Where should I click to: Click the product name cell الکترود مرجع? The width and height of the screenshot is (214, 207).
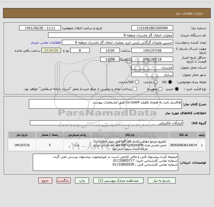[130, 145]
